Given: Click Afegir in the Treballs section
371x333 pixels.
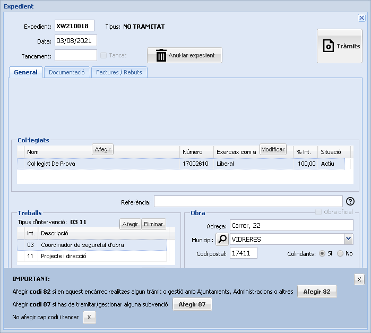Looking at the screenshot, I should tap(130, 224).
